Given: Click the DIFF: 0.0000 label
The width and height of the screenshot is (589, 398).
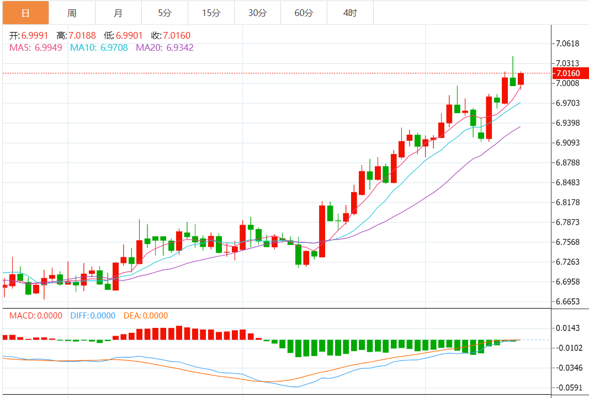Looking at the screenshot, I should coord(93,316).
